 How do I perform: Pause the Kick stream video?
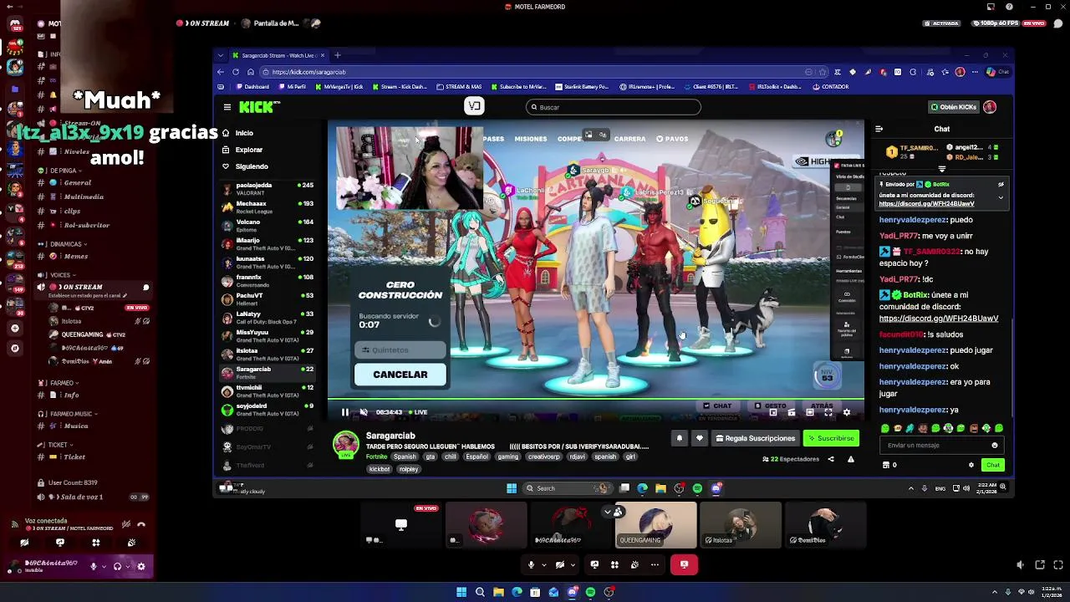344,412
